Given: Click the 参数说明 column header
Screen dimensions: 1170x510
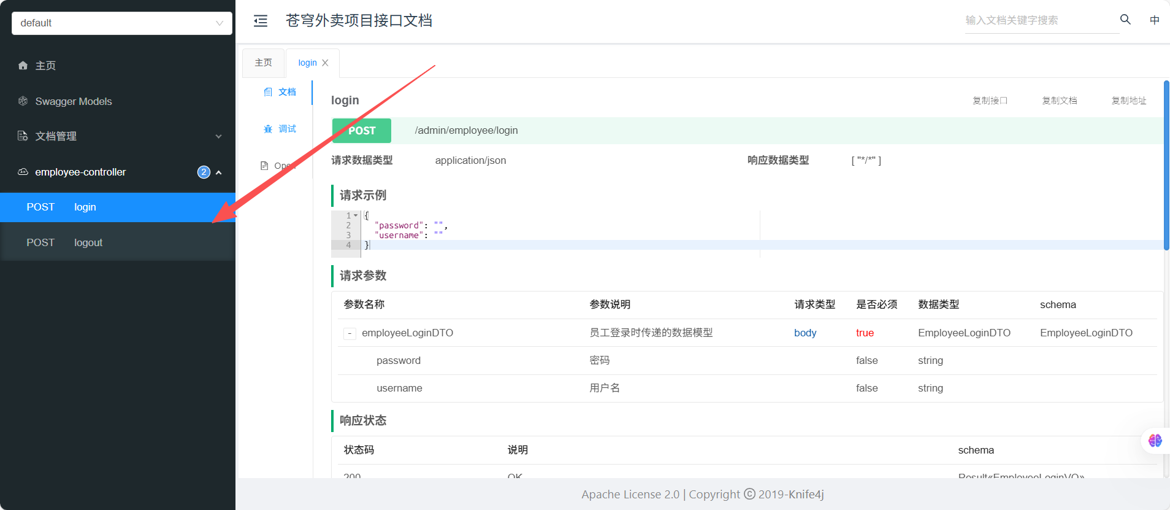Looking at the screenshot, I should [610, 304].
